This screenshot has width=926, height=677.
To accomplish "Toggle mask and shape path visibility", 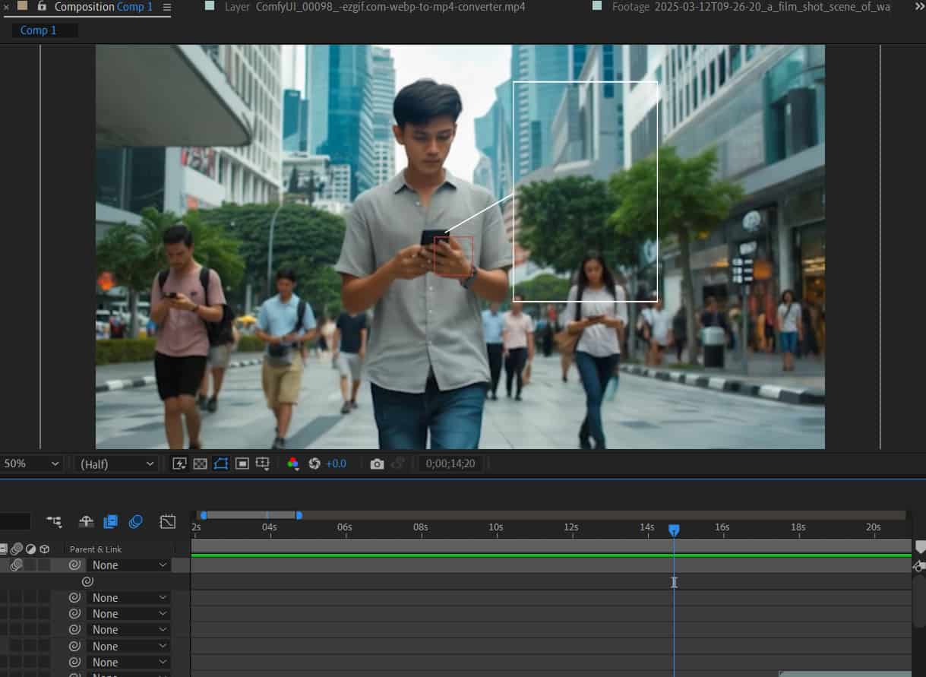I will point(221,463).
